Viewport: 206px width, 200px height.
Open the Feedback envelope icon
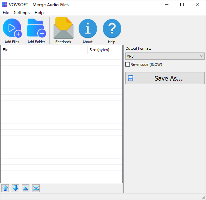pyautogui.click(x=64, y=28)
